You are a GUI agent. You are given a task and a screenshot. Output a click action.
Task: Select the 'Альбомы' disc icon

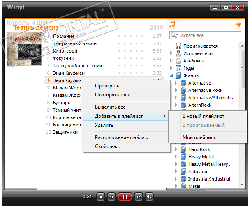point(178,61)
